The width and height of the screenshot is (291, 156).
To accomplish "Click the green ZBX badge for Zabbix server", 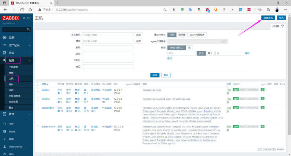I will pyautogui.click(x=236, y=127).
